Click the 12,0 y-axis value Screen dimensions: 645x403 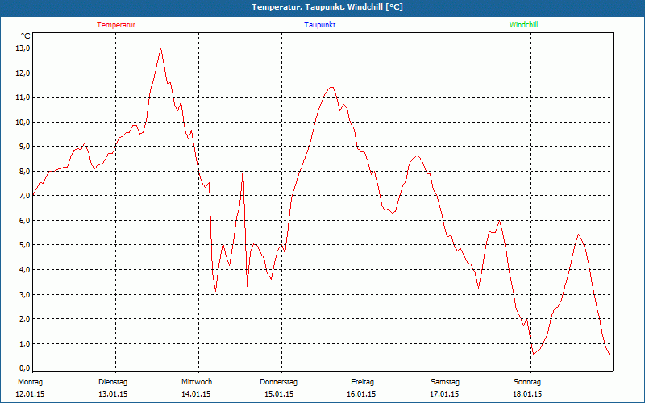click(x=23, y=73)
